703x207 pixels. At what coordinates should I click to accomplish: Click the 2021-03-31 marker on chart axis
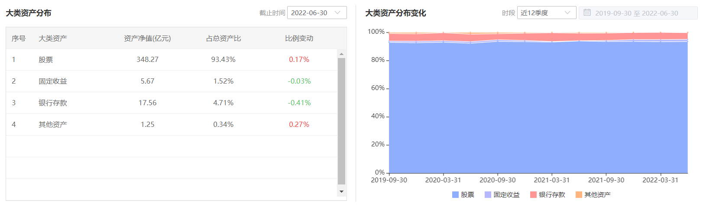tap(552, 180)
